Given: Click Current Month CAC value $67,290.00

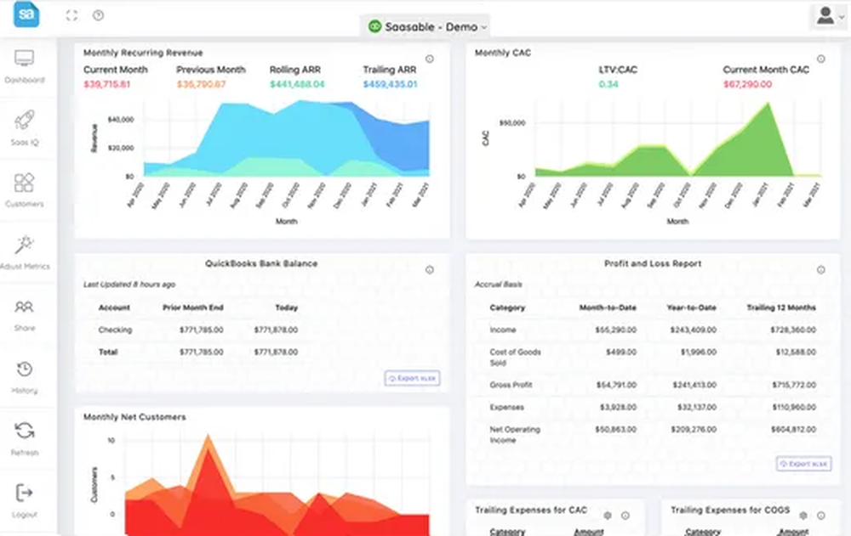Looking at the screenshot, I should (747, 84).
